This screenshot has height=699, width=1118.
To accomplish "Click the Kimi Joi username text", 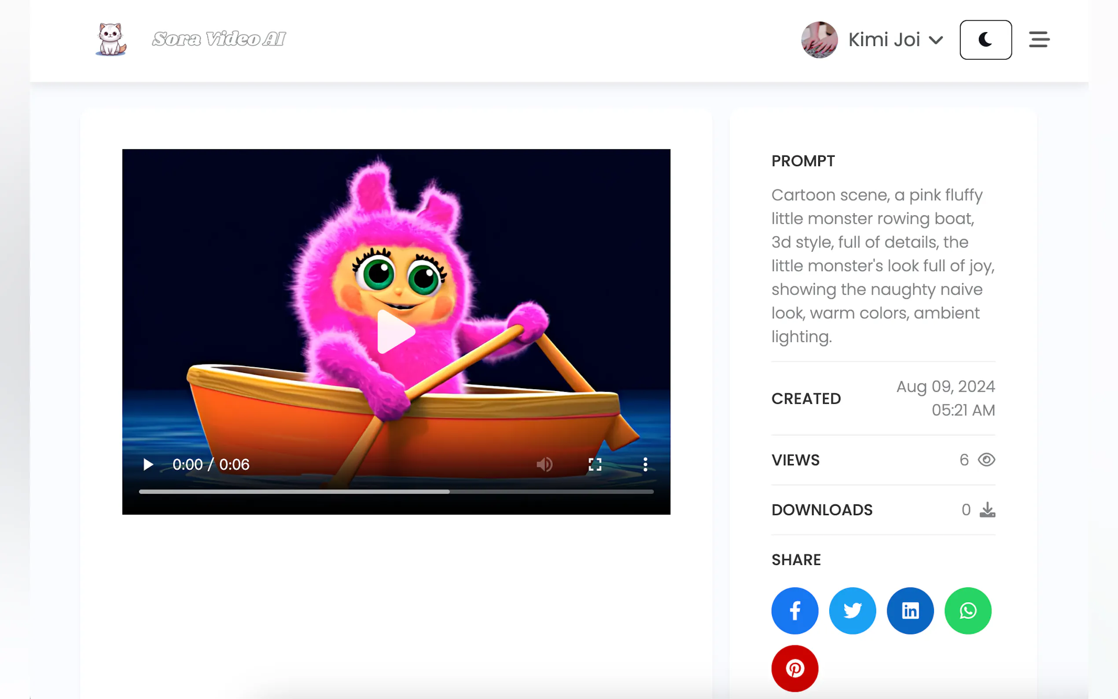I will point(884,40).
